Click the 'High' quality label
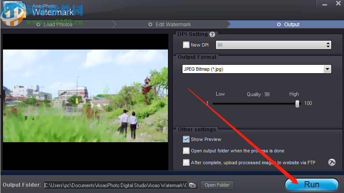Viewport: 344px width, 193px height. coord(294,94)
